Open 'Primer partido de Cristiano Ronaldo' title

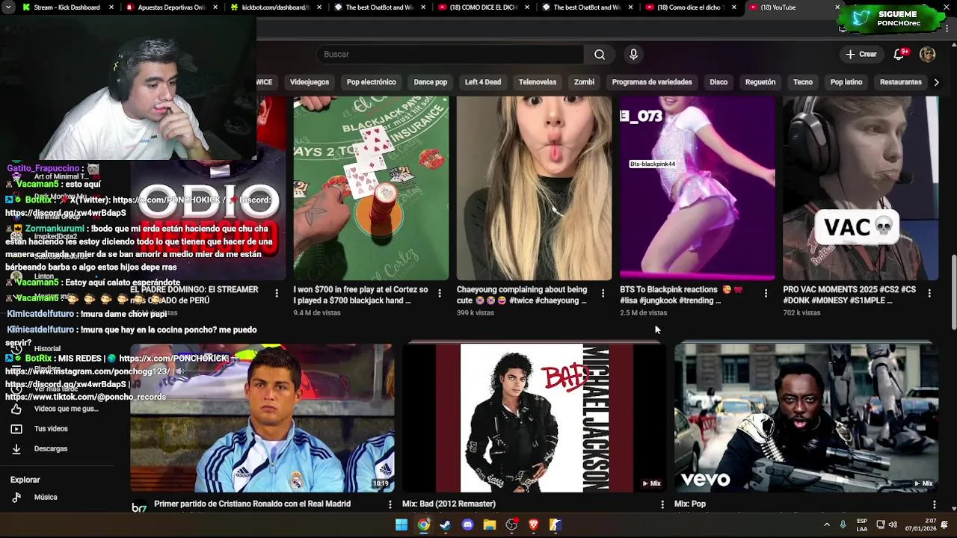(x=252, y=504)
